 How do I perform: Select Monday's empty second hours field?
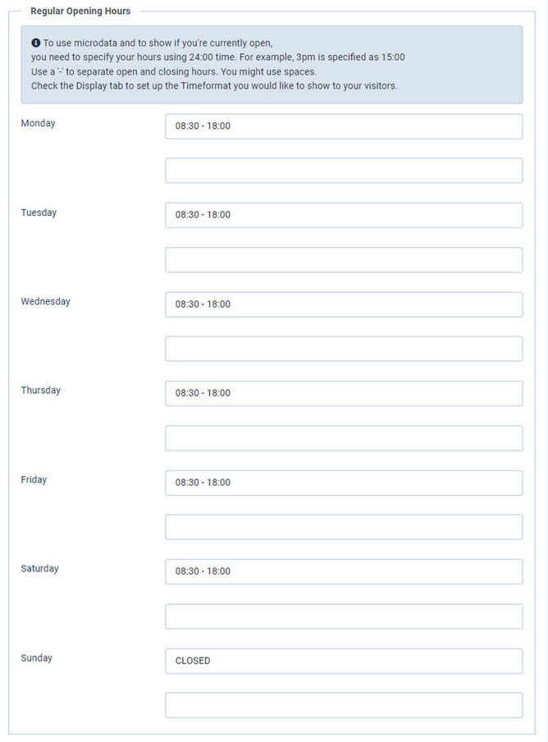(x=343, y=170)
